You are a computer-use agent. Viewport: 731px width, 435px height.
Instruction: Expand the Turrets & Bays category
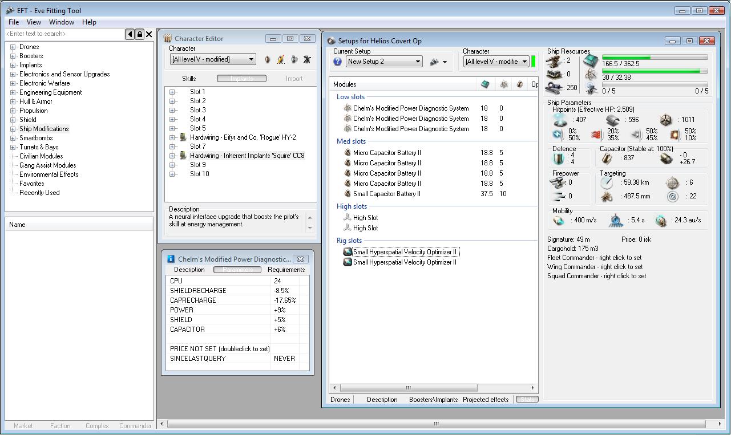13,147
